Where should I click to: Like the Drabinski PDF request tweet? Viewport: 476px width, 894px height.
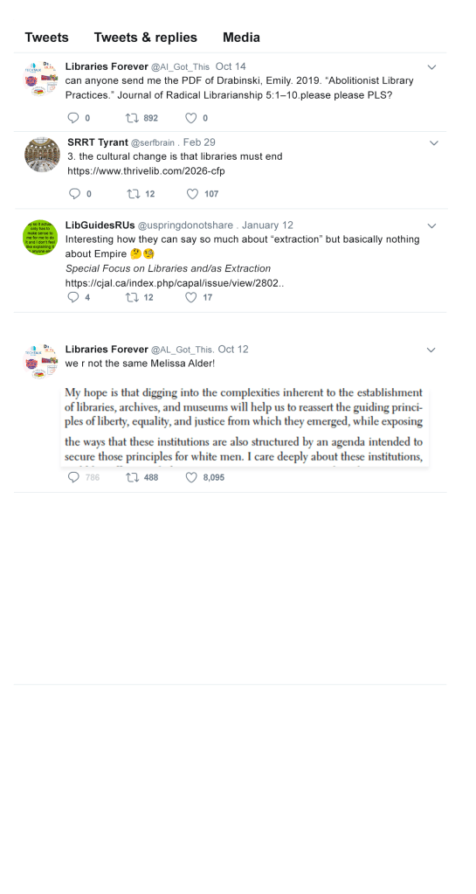[x=191, y=118]
